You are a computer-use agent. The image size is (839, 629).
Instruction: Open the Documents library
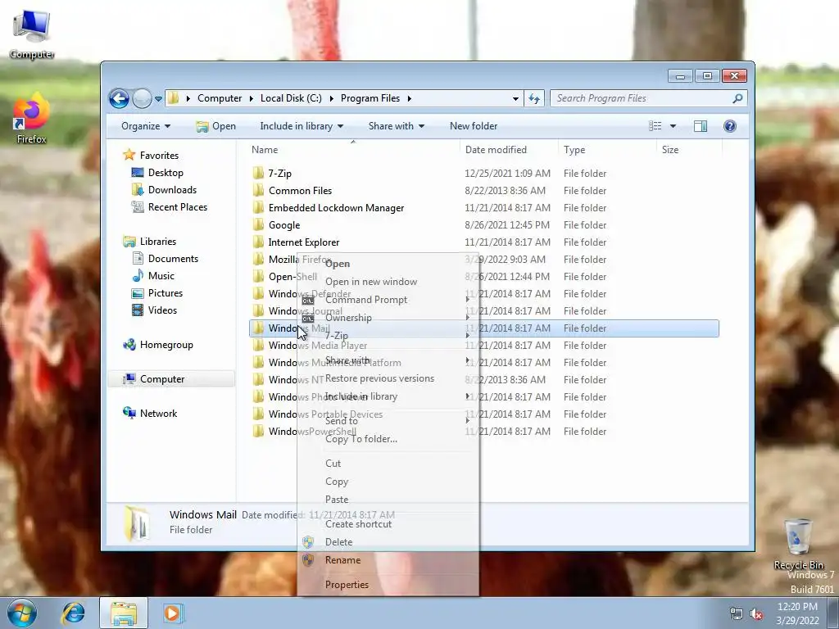[173, 259]
